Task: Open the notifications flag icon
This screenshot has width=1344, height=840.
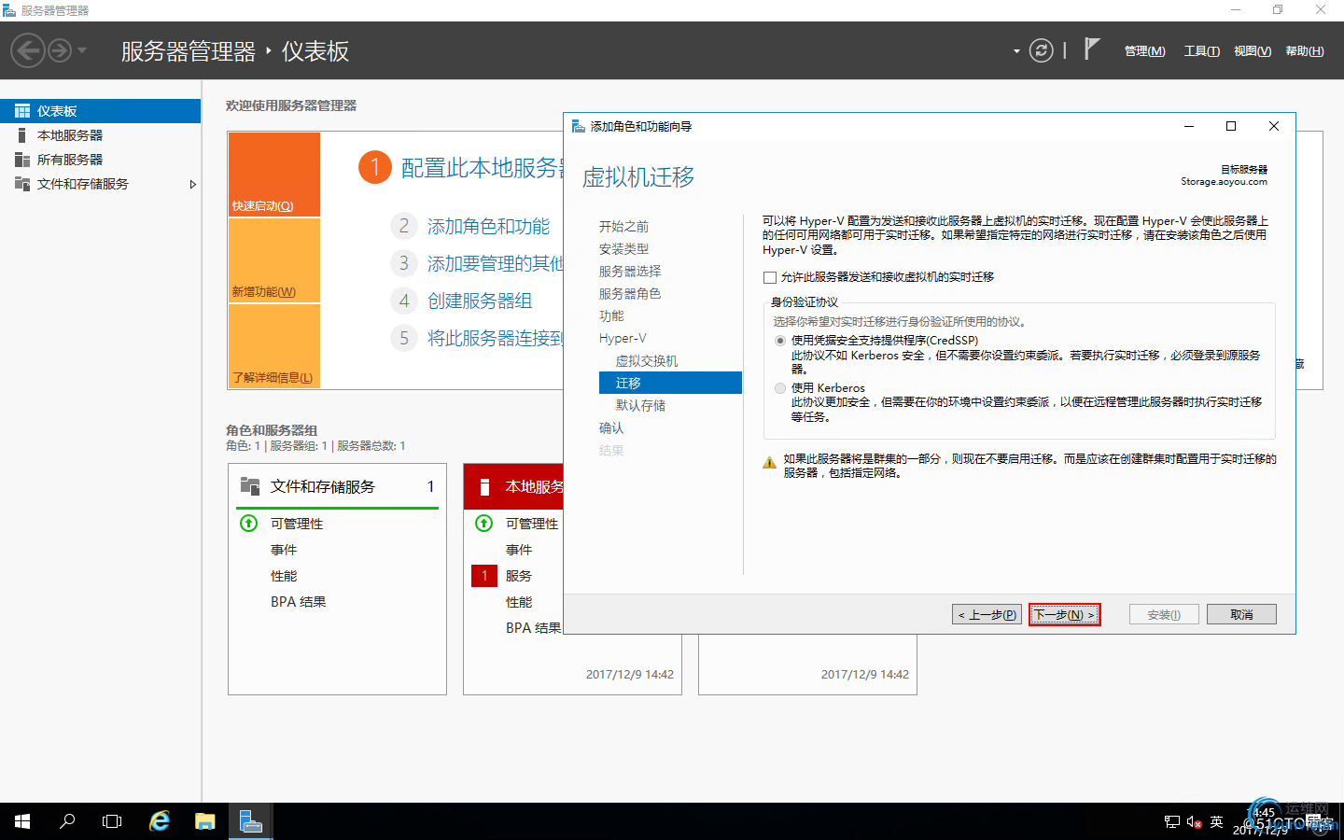Action: (x=1091, y=49)
